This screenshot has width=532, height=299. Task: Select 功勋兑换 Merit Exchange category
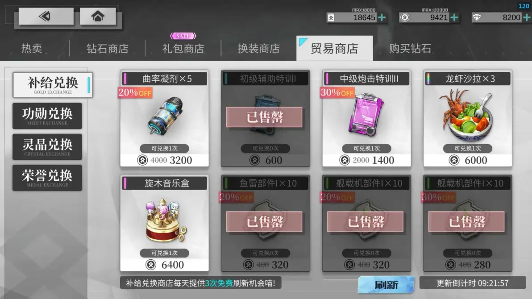coord(47,116)
